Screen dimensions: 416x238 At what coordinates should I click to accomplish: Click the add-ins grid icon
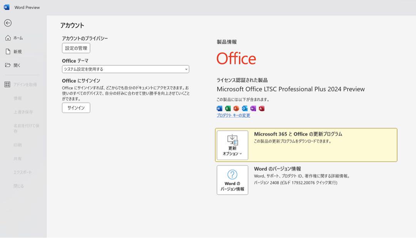pyautogui.click(x=7, y=85)
